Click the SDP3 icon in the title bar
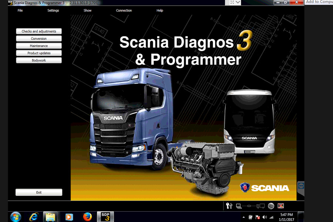Screen dimensions: 333x222 tap(10, 3)
